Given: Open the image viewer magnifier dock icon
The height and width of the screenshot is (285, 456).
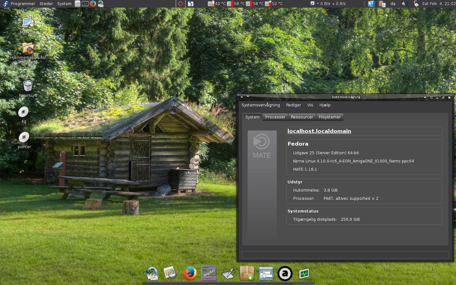Looking at the screenshot, I should 171,274.
